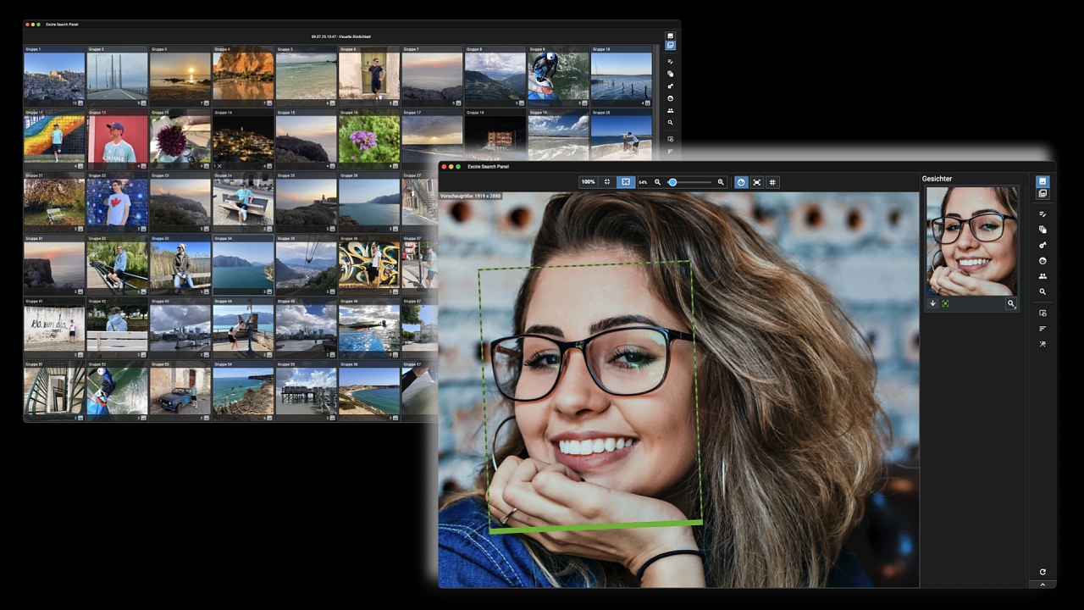Image resolution: width=1084 pixels, height=610 pixels.
Task: Click the down arrow below the Gesichter face thumbnail
Action: 933,303
